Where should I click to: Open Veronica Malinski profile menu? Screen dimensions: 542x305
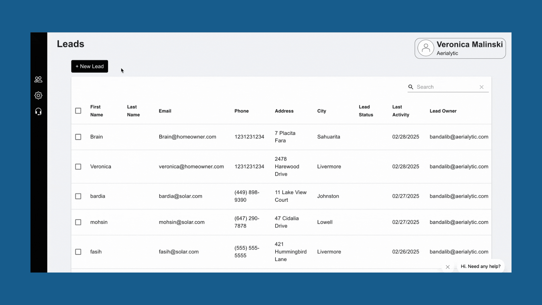tap(460, 48)
